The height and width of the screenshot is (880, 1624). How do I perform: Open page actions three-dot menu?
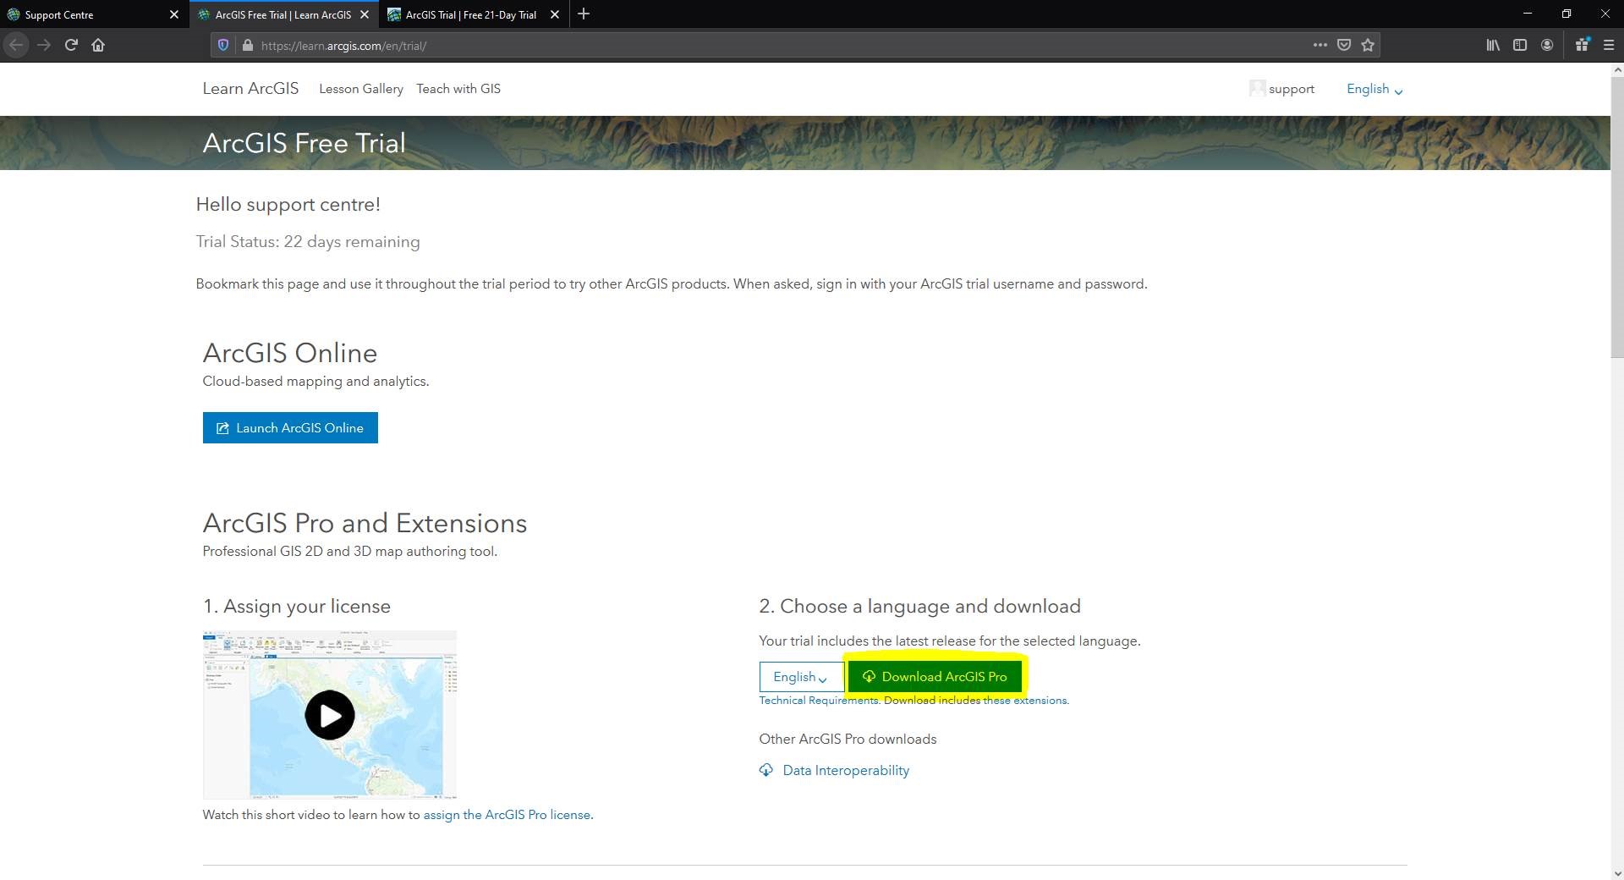[1319, 45]
